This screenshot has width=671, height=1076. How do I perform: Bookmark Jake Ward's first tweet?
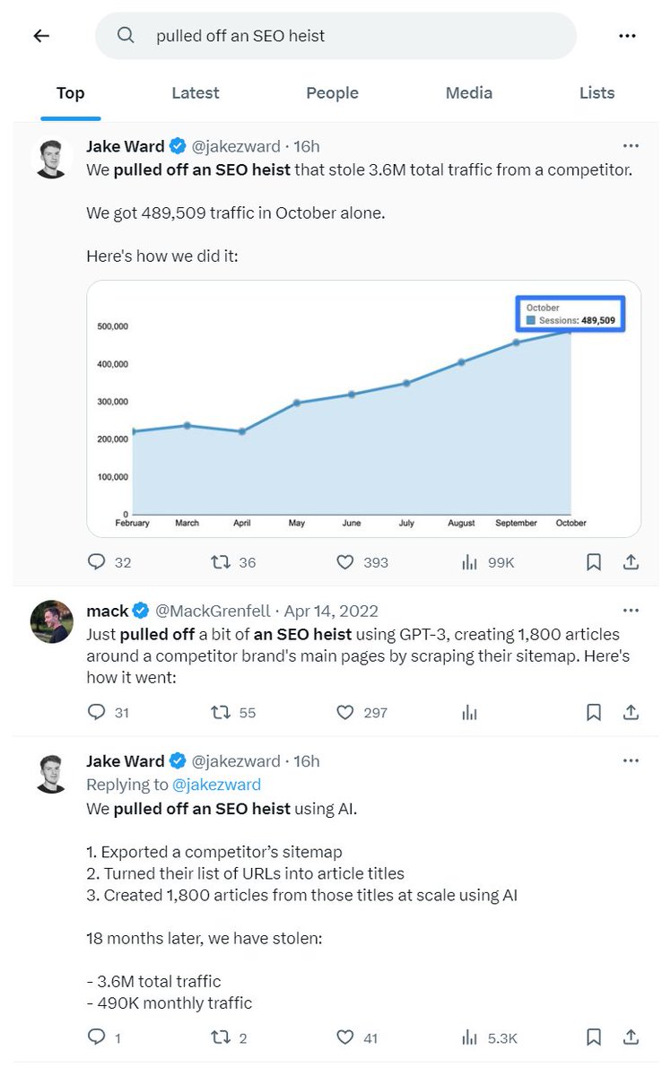pyautogui.click(x=594, y=562)
